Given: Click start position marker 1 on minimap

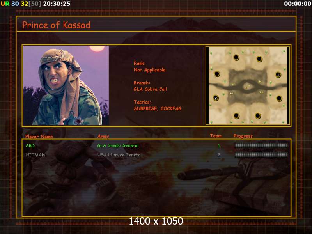Looking at the screenshot, I should (278, 75).
